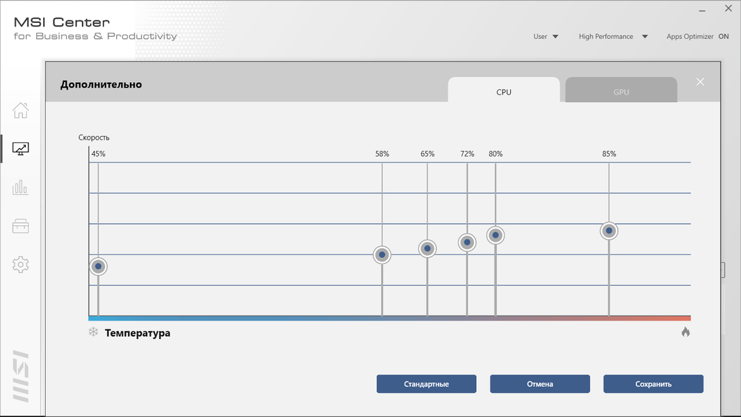Select the 72% fan speed handle
Viewport: 741px width, 417px height.
467,243
